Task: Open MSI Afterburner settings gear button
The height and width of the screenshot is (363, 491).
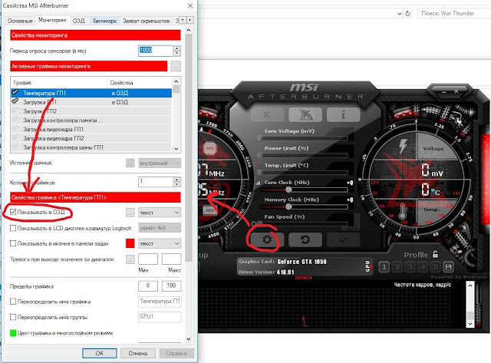Action: coord(266,240)
